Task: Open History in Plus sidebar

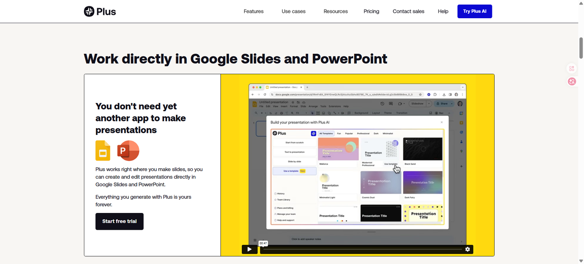Action: click(280, 194)
